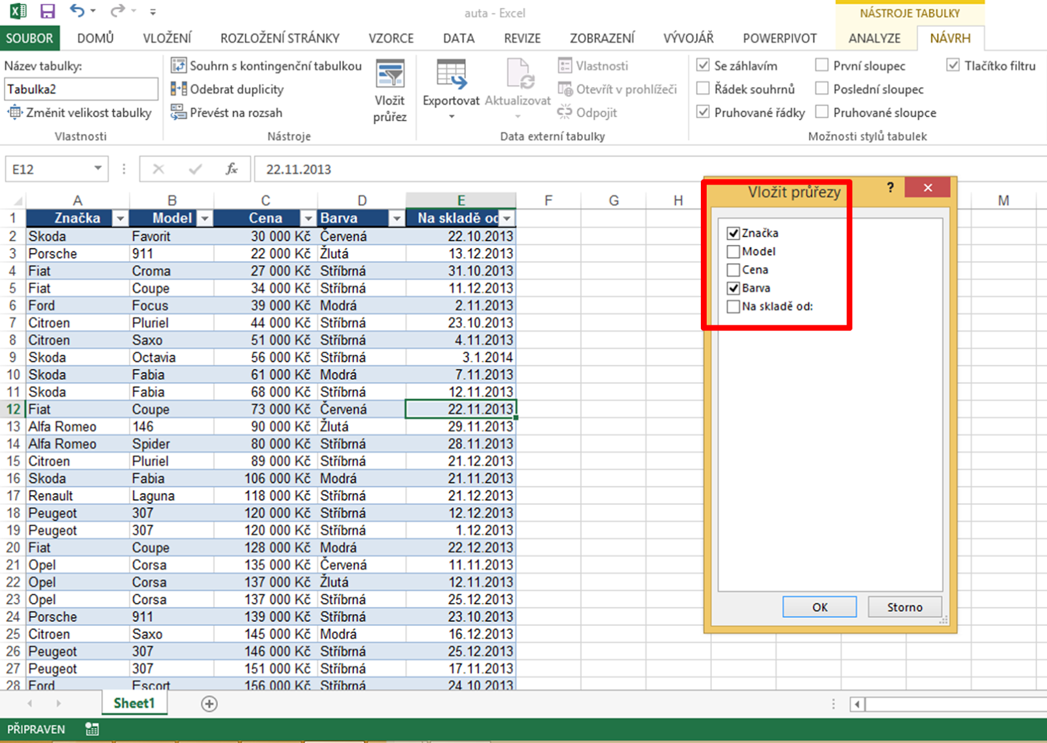Click the Exportovat table icon
Viewport: 1047px width, 743px height.
tap(452, 74)
